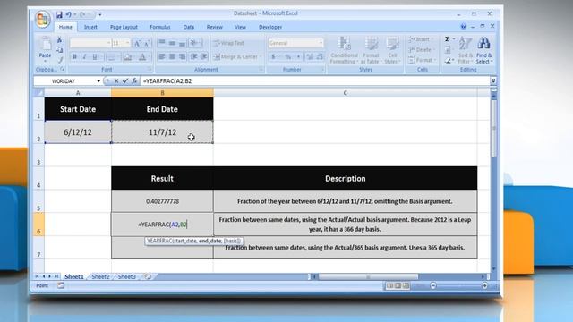The width and height of the screenshot is (573, 322).
Task: Open the font name dropdown
Action: [108, 43]
